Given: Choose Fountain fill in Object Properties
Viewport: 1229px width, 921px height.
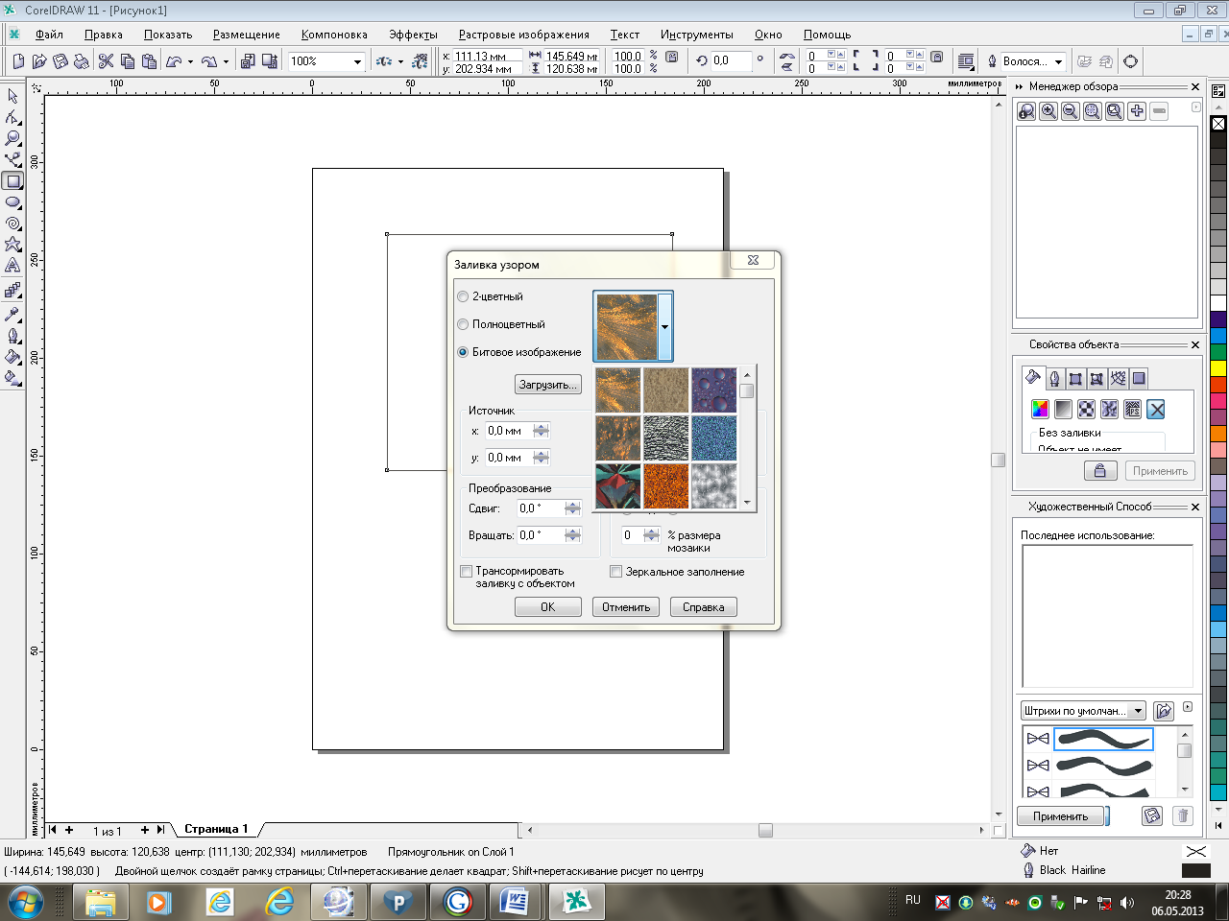Looking at the screenshot, I should click(x=1063, y=410).
